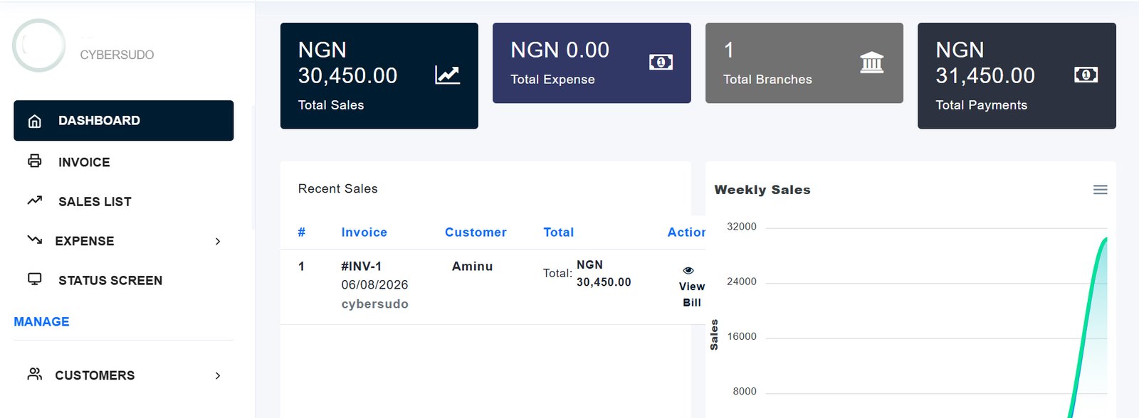Click the date 06/08/2026
The image size is (1139, 418).
pyautogui.click(x=374, y=285)
